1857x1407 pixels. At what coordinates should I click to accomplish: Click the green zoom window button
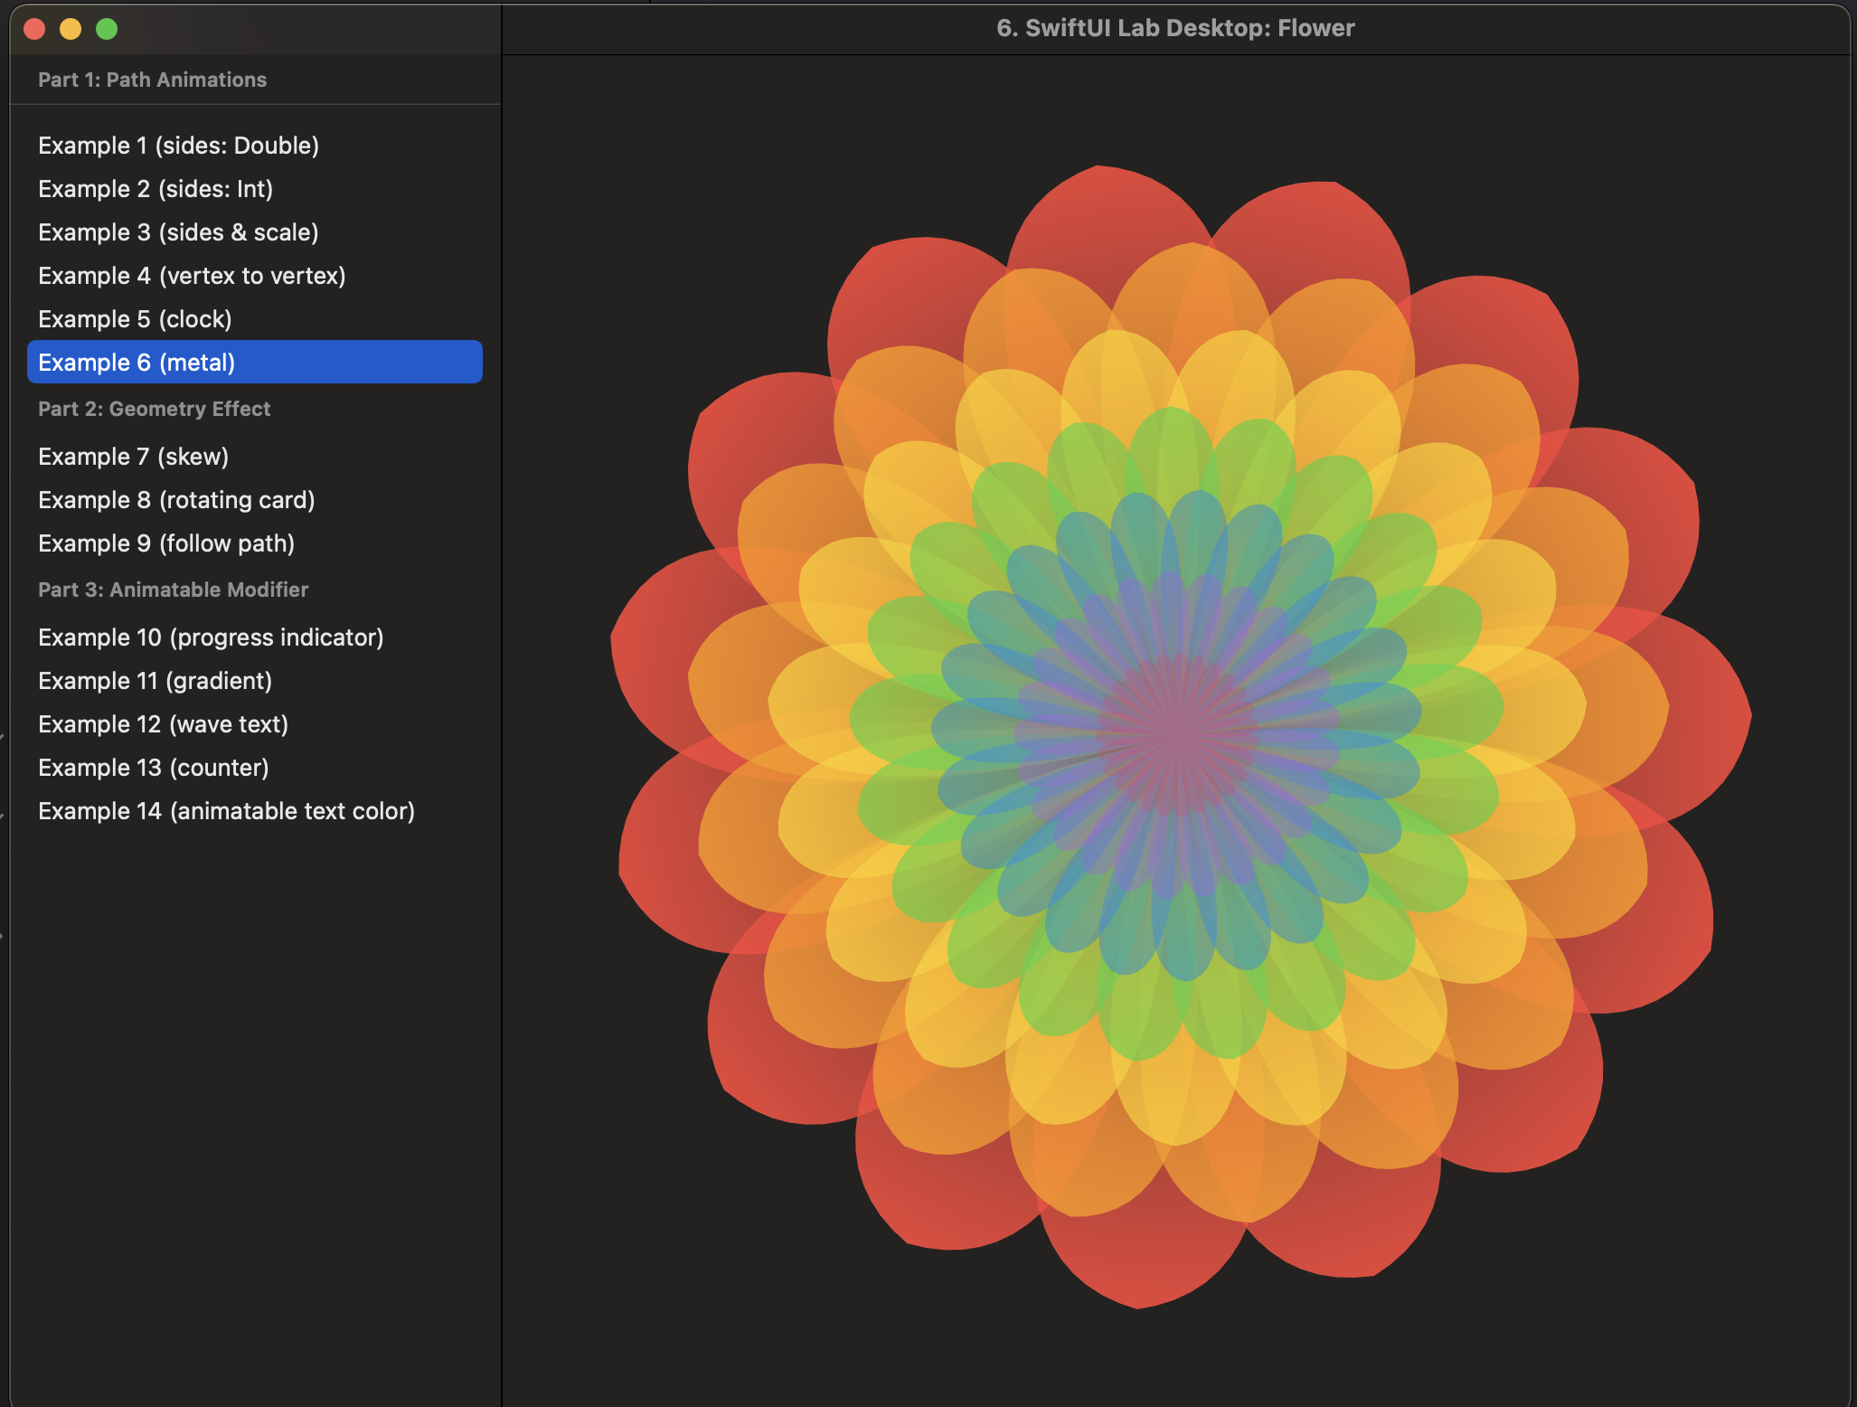107,29
